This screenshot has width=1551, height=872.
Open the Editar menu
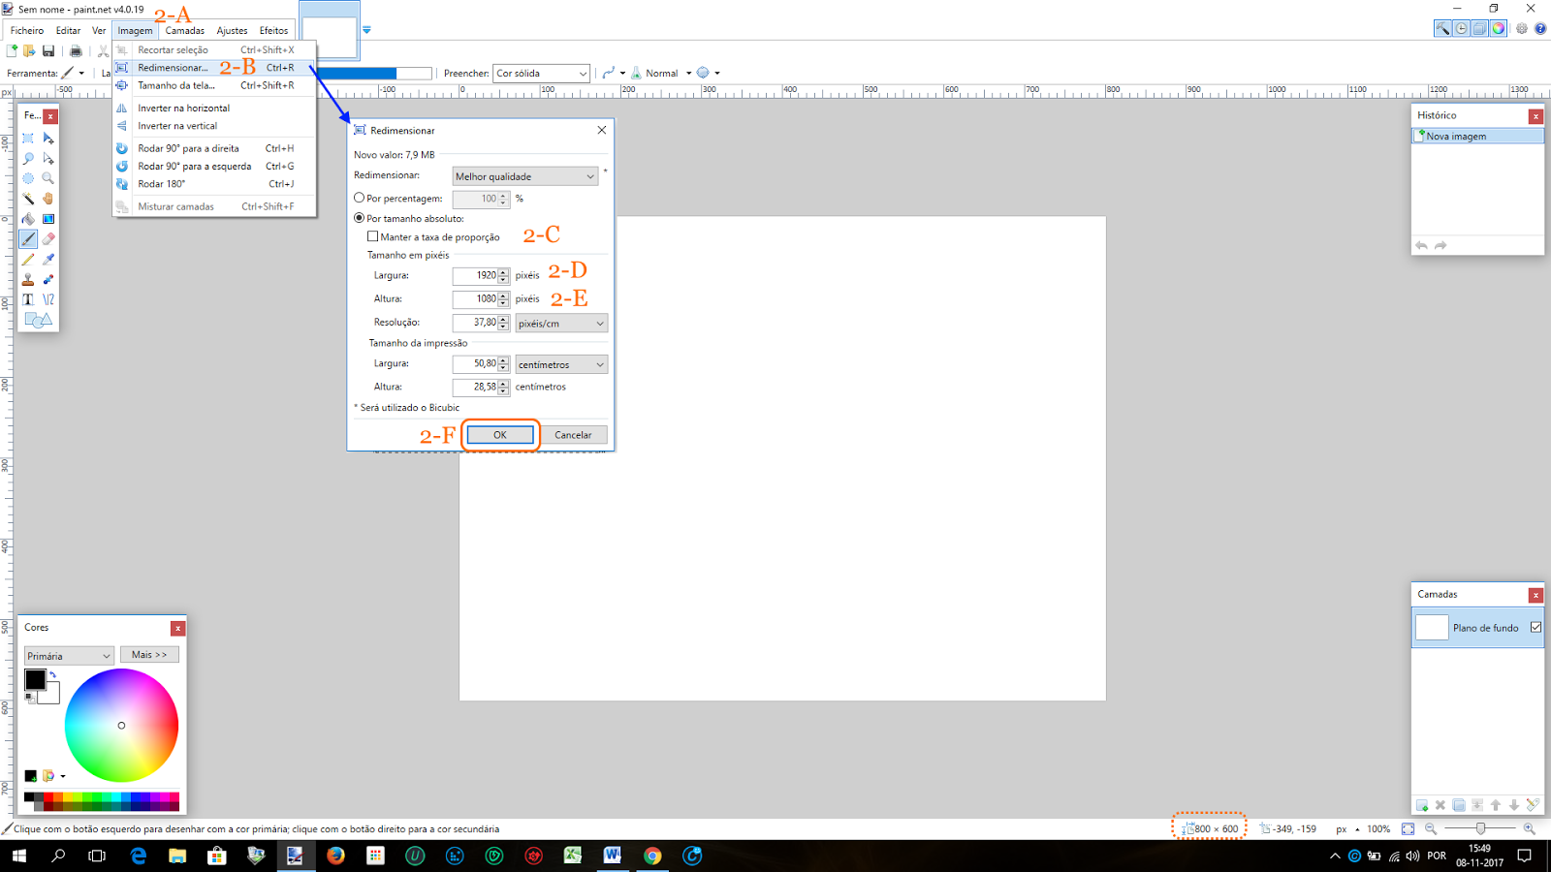pos(68,30)
